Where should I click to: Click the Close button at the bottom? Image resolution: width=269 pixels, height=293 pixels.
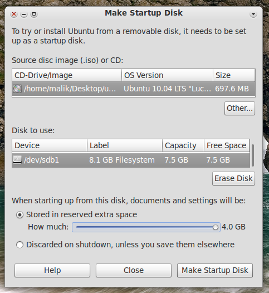click(134, 270)
